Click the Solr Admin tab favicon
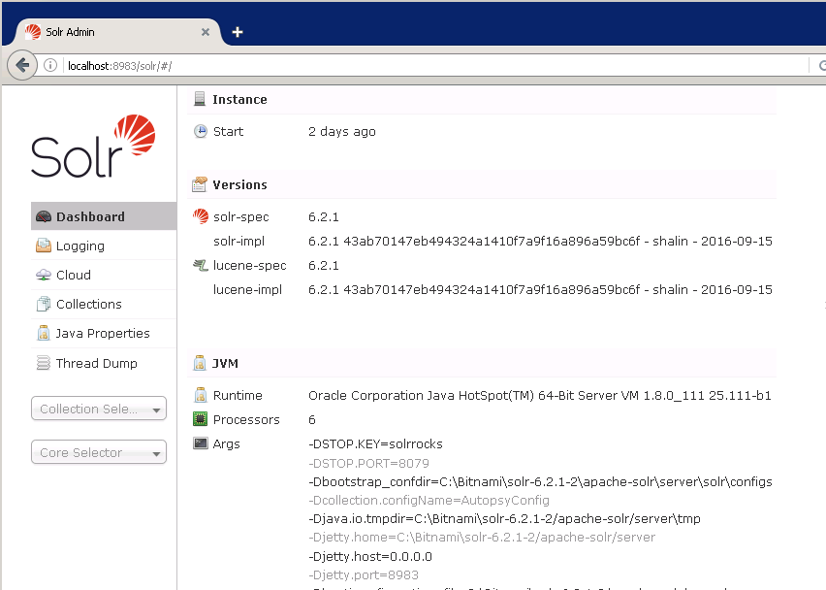 (x=33, y=32)
